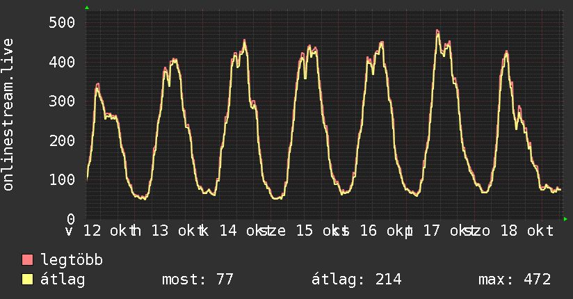Click the yellow átlag legend swatch
The image size is (573, 299).
[x=27, y=280]
